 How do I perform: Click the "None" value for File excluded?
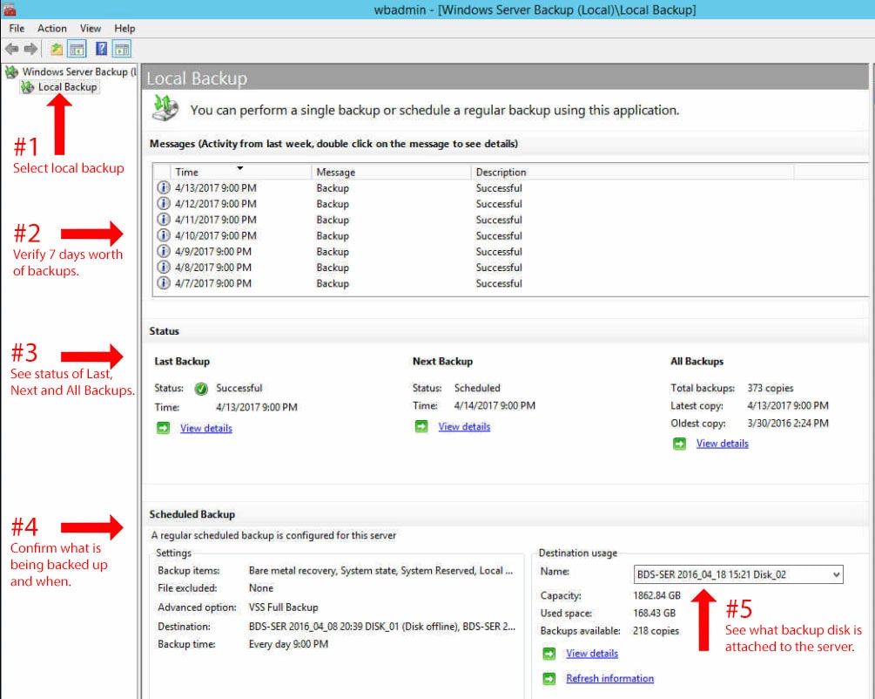point(261,588)
